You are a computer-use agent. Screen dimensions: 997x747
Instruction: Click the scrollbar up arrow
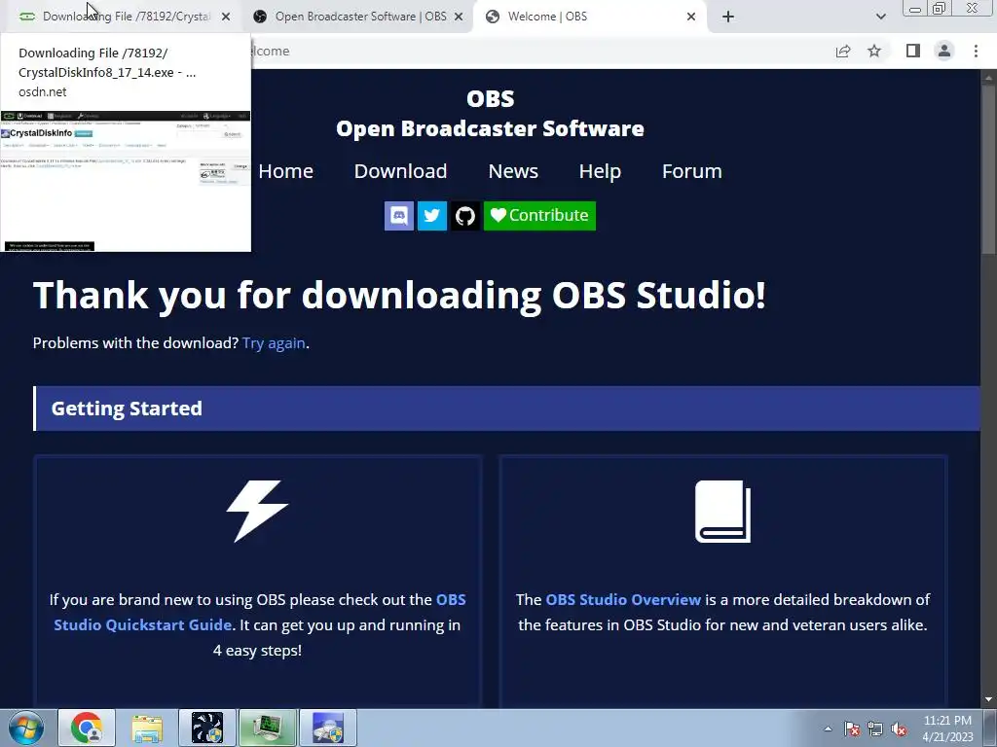(x=988, y=78)
